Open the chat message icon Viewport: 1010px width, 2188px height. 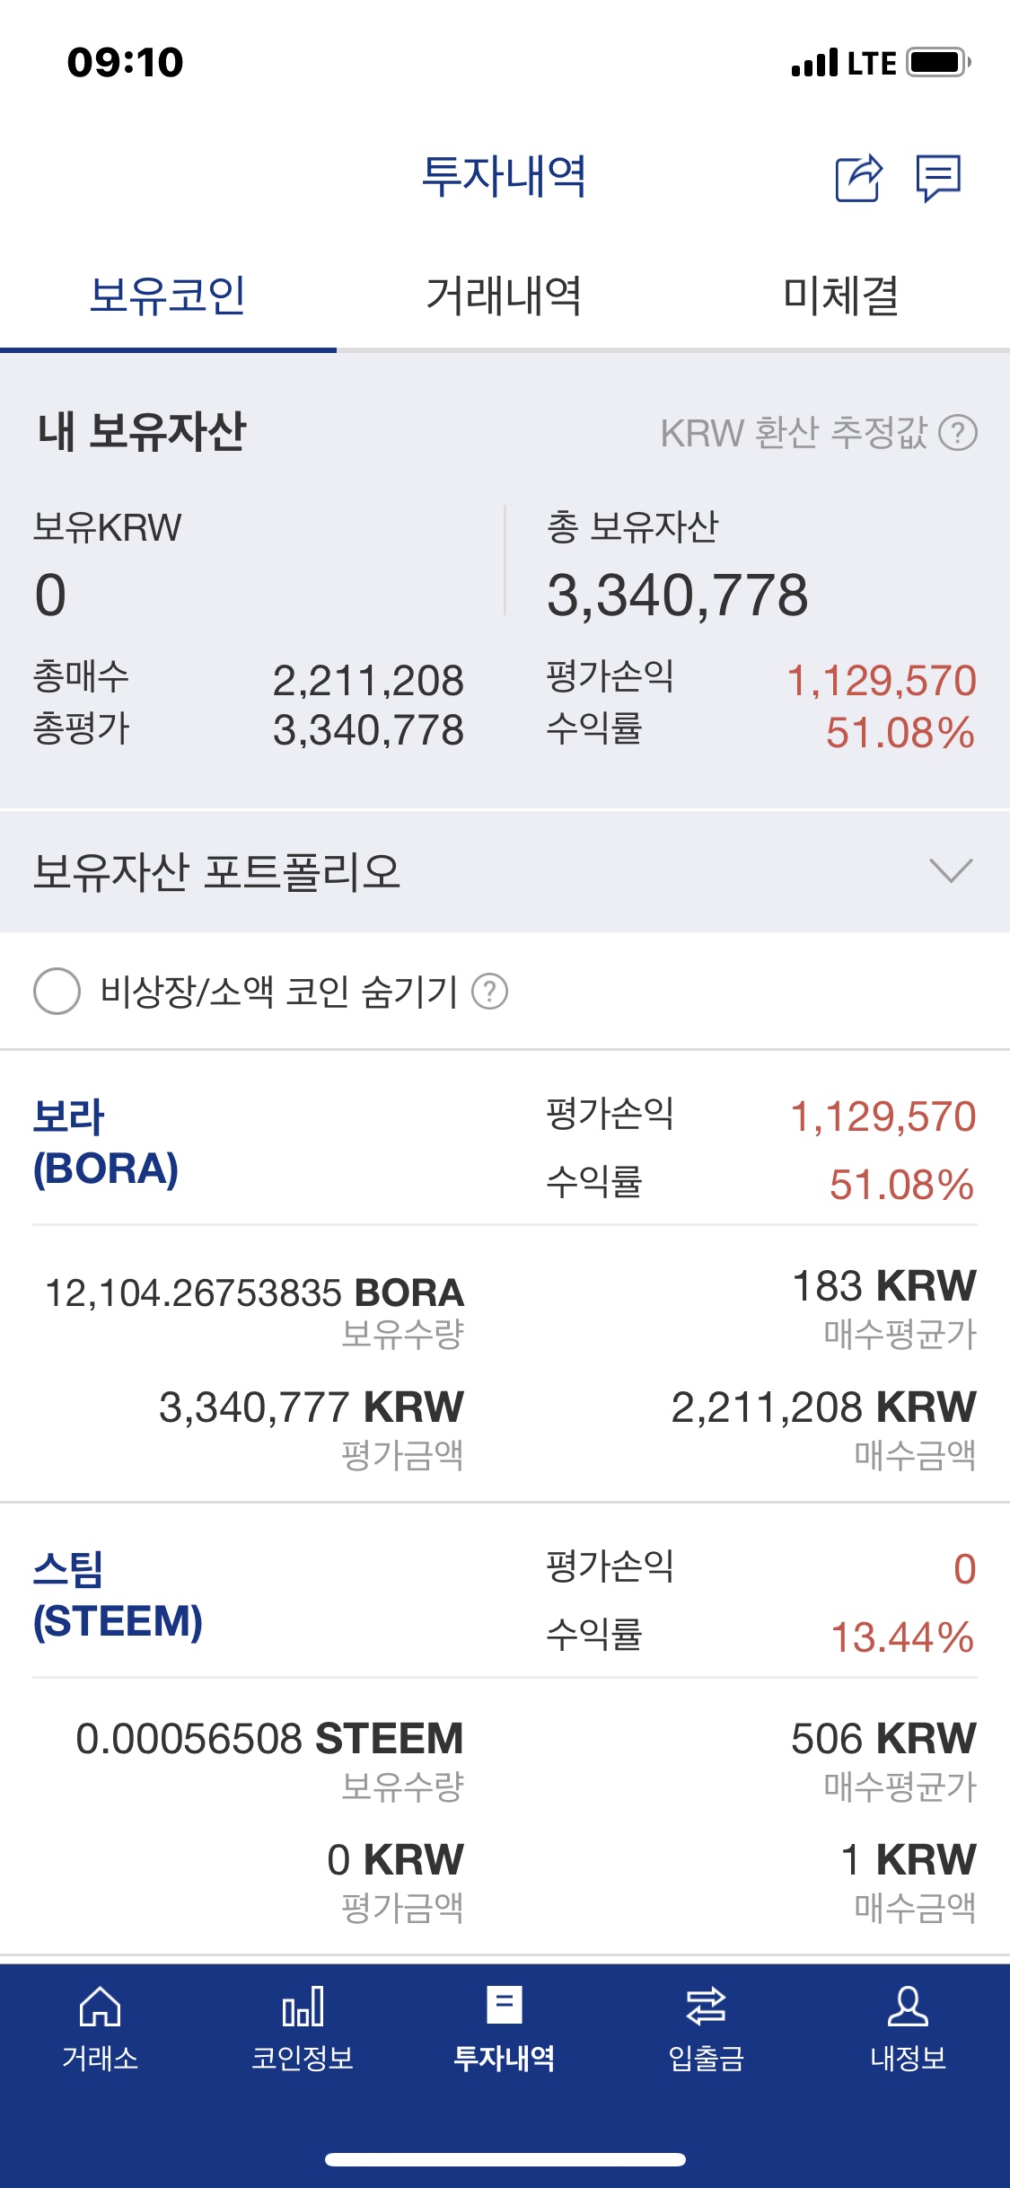point(938,178)
